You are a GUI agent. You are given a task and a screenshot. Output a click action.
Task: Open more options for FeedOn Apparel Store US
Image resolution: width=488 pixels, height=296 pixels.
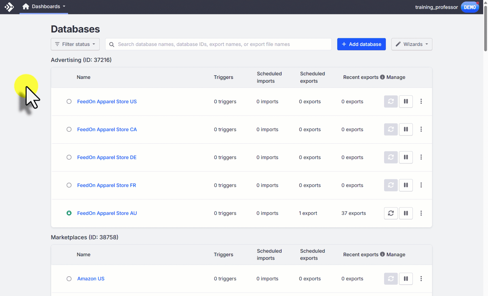pyautogui.click(x=421, y=101)
